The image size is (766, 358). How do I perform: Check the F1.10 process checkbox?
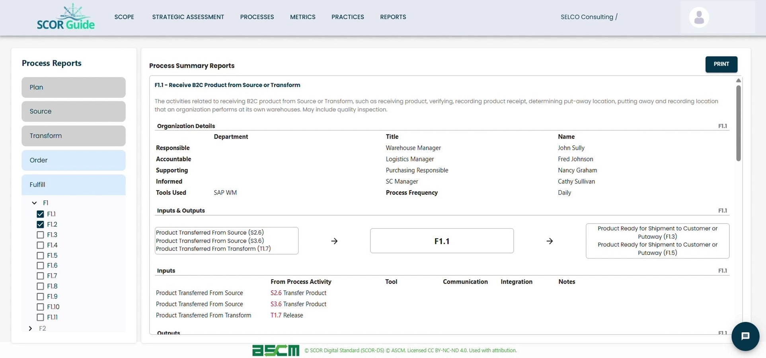[40, 307]
